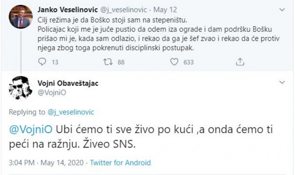
Task: Expand Janko Veselinovic tweet options chevron
Action: coord(282,10)
